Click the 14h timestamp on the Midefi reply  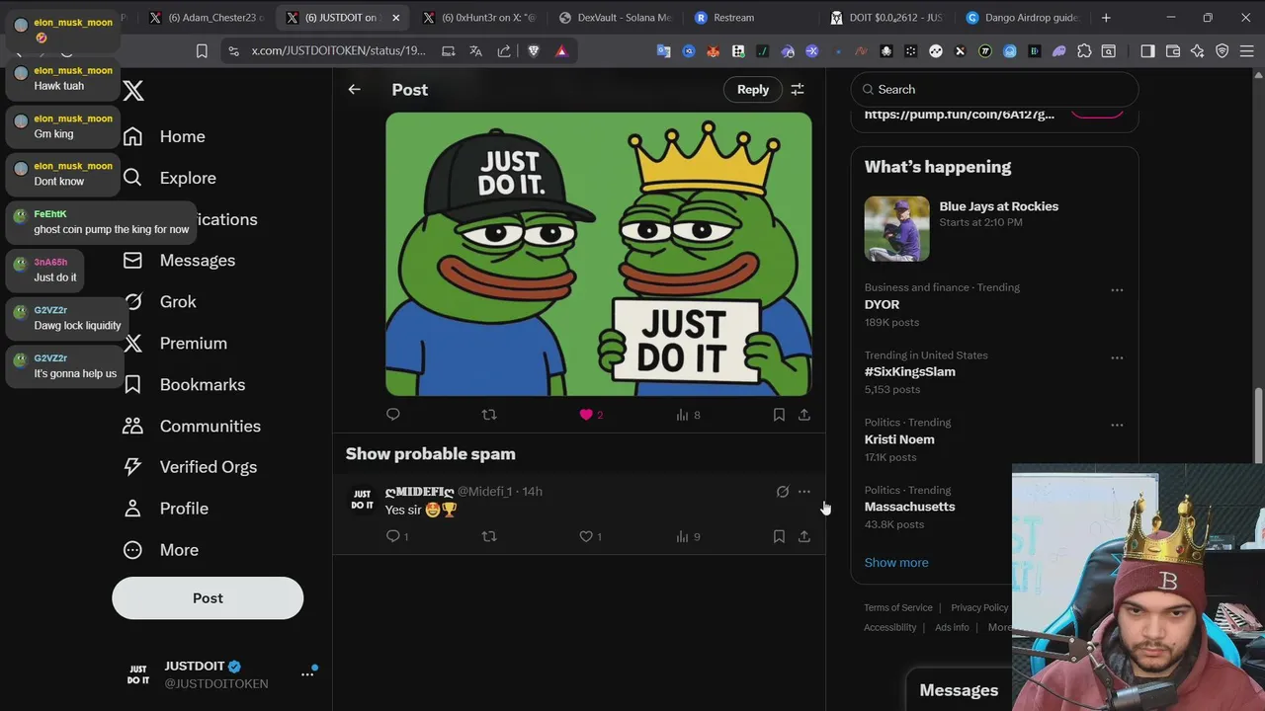pyautogui.click(x=532, y=492)
